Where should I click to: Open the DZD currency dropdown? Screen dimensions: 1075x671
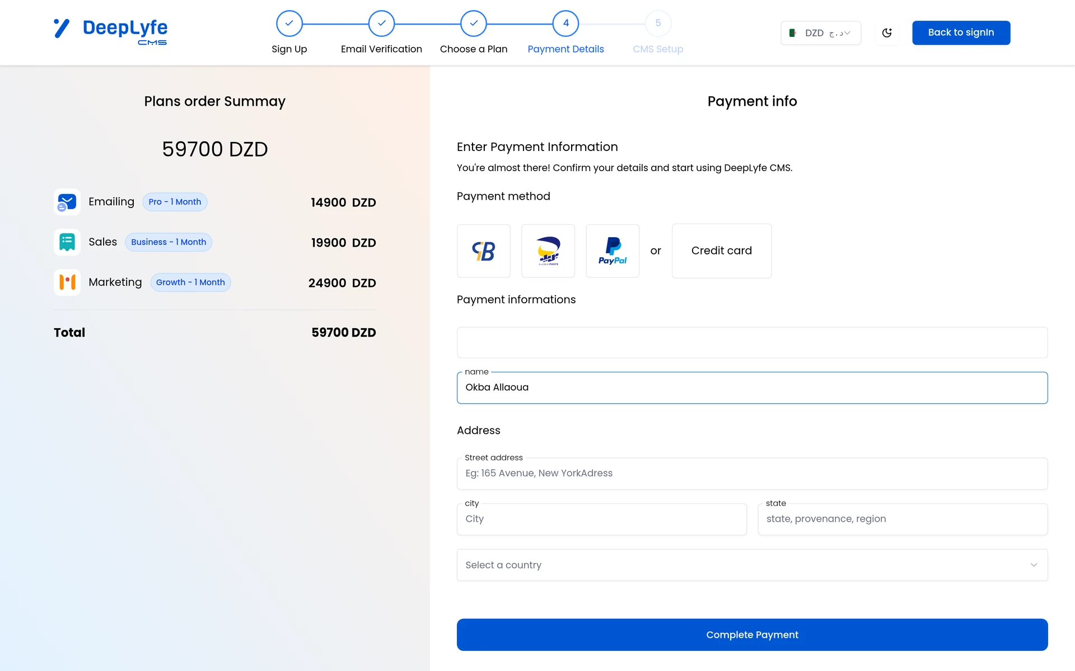(821, 33)
